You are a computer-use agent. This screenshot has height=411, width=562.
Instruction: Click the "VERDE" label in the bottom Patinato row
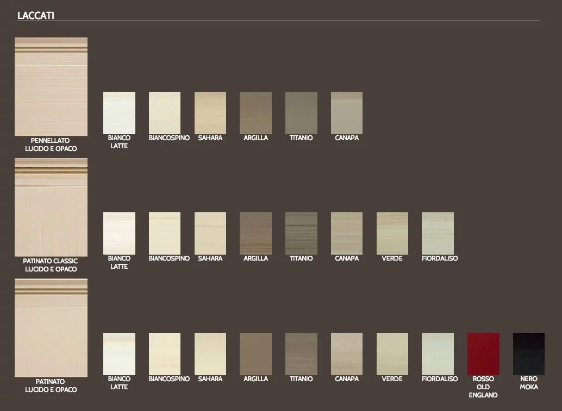(x=392, y=379)
